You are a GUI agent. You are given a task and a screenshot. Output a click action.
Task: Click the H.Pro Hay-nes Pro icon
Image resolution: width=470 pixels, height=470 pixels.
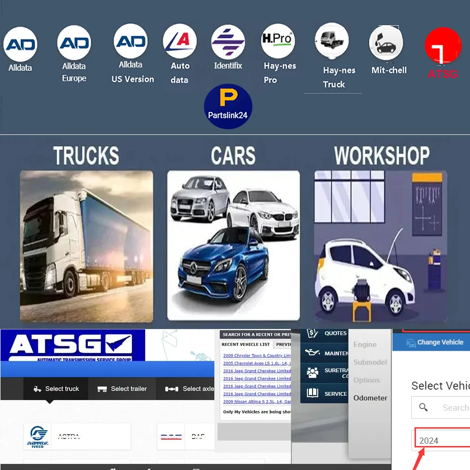pyautogui.click(x=278, y=41)
